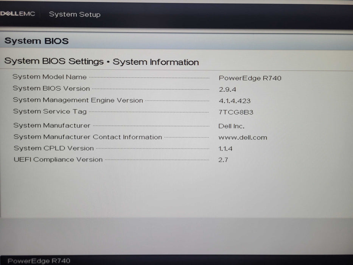This screenshot has height=265, width=353.
Task: Click the System Setup title
Action: pos(75,14)
